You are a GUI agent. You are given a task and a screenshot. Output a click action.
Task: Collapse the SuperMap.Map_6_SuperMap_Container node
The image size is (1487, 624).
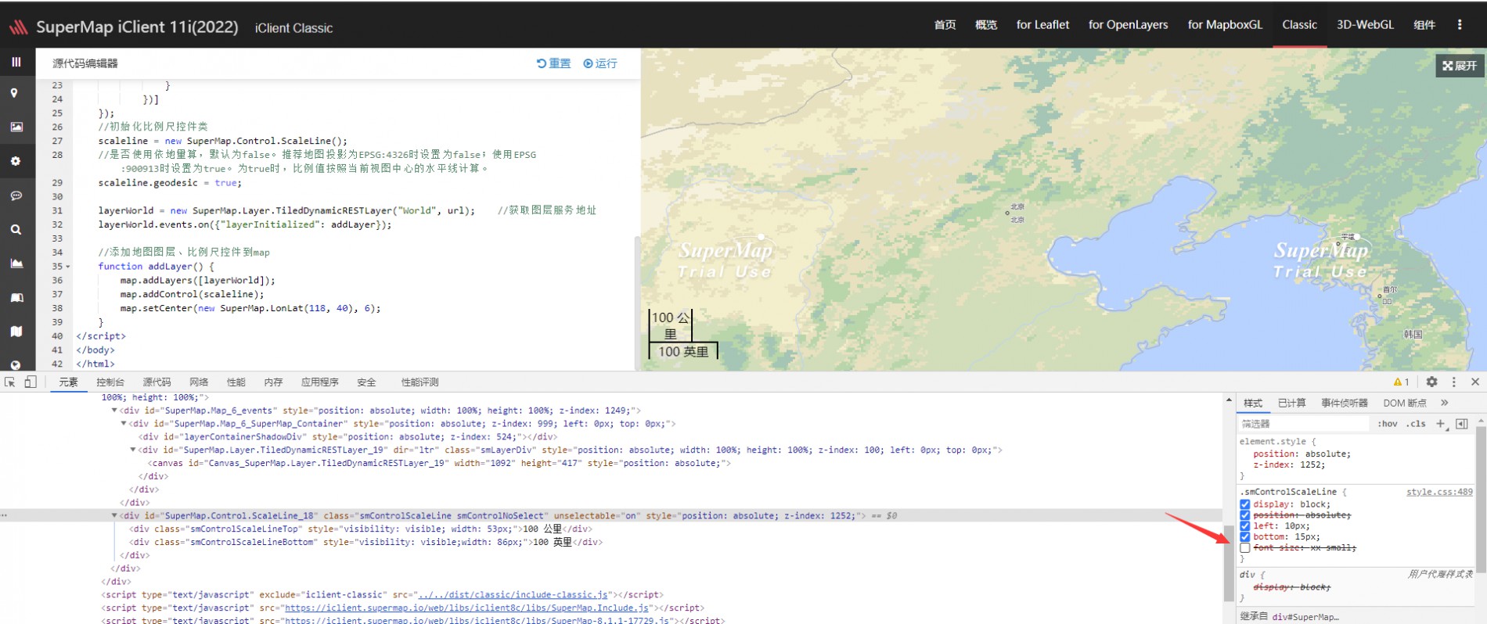point(124,424)
